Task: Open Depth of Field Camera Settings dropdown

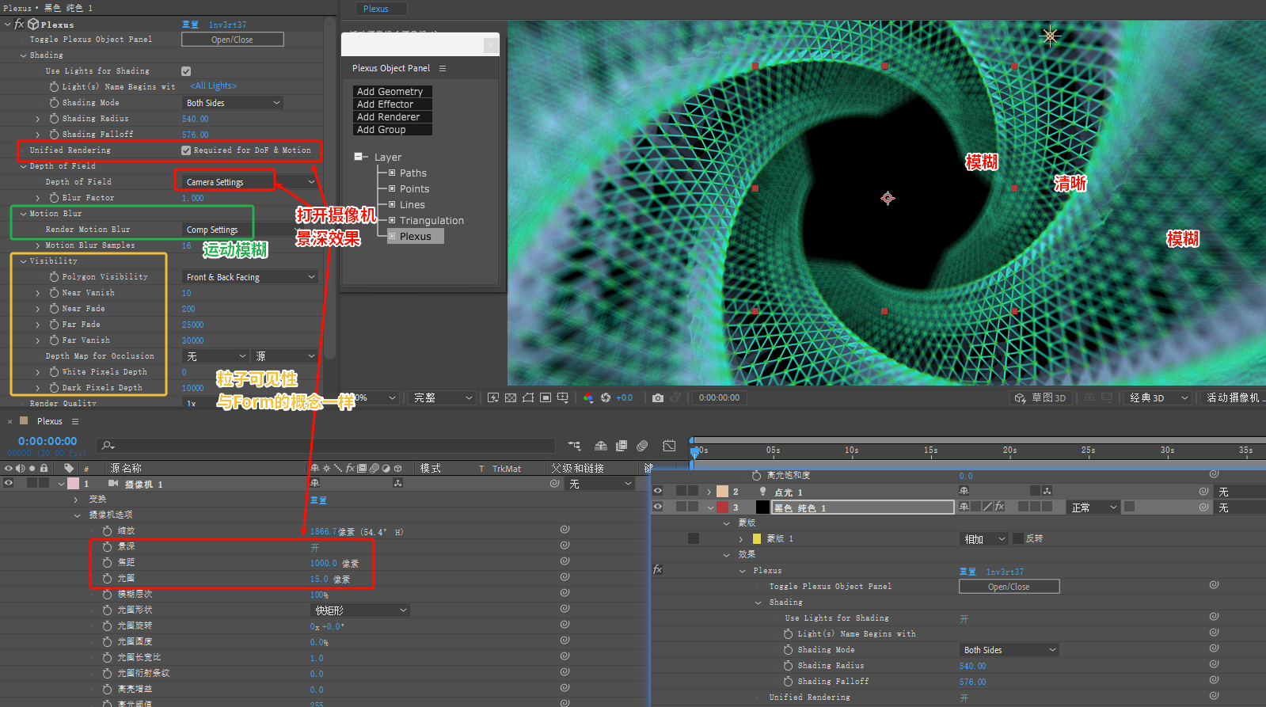Action: point(250,182)
